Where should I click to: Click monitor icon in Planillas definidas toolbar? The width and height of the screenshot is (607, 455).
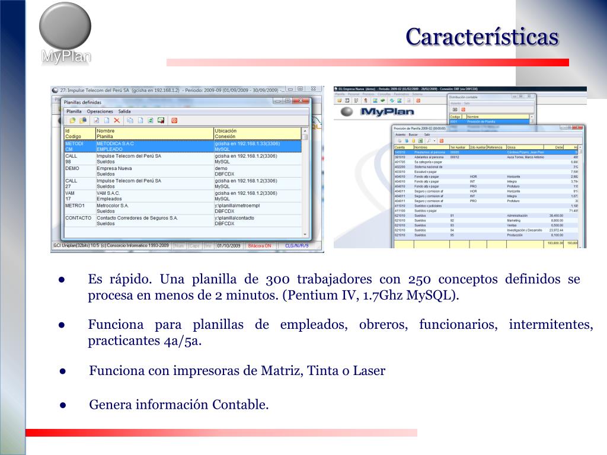point(161,120)
